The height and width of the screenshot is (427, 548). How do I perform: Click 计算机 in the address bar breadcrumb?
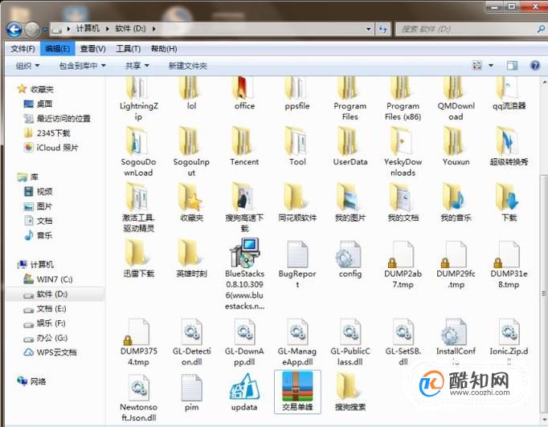(x=88, y=29)
